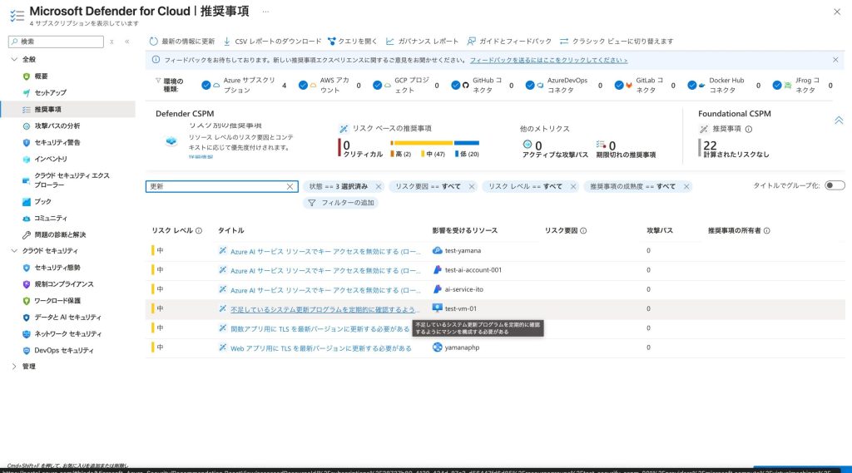Toggle the Azure サブスクリプション environment checkmark

coord(206,85)
